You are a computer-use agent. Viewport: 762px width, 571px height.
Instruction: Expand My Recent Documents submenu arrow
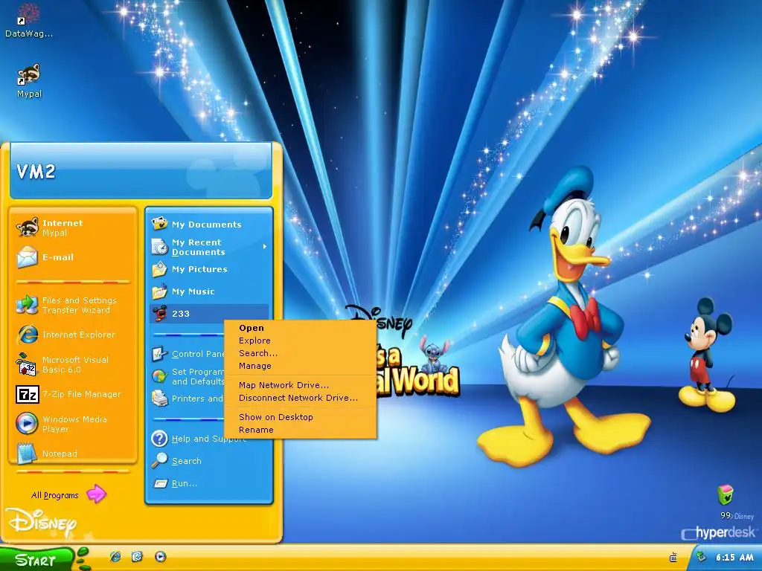pyautogui.click(x=265, y=247)
